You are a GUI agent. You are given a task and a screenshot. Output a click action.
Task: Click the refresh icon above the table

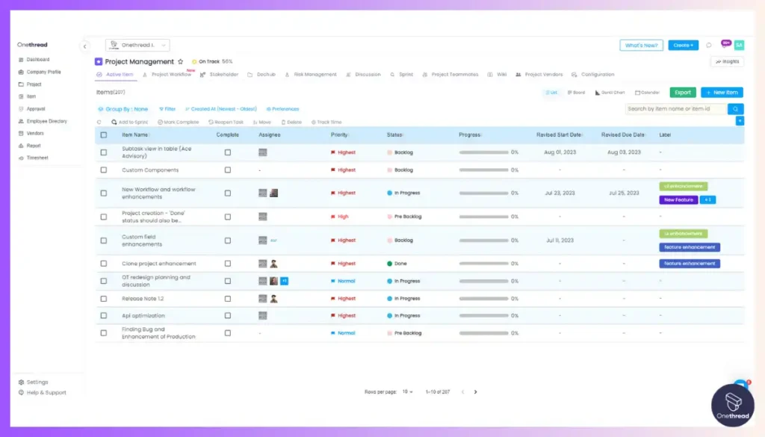(x=99, y=123)
